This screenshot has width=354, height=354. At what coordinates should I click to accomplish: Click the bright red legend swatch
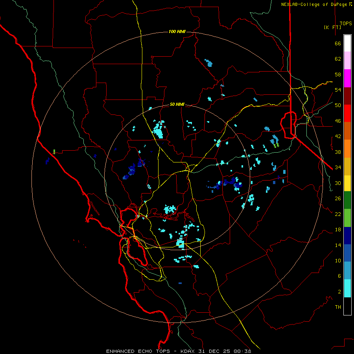coord(347,113)
